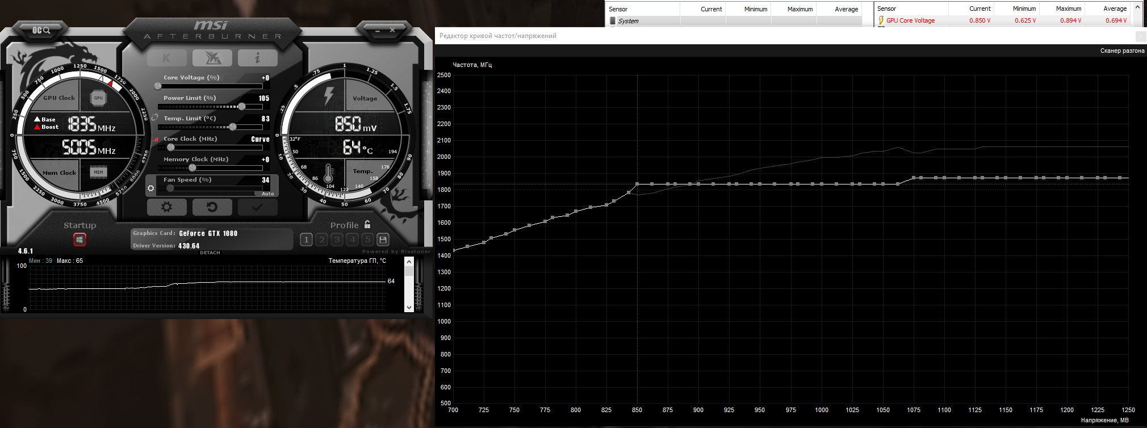Click the Power Limit value 105
This screenshot has width=1147, height=428.
264,98
